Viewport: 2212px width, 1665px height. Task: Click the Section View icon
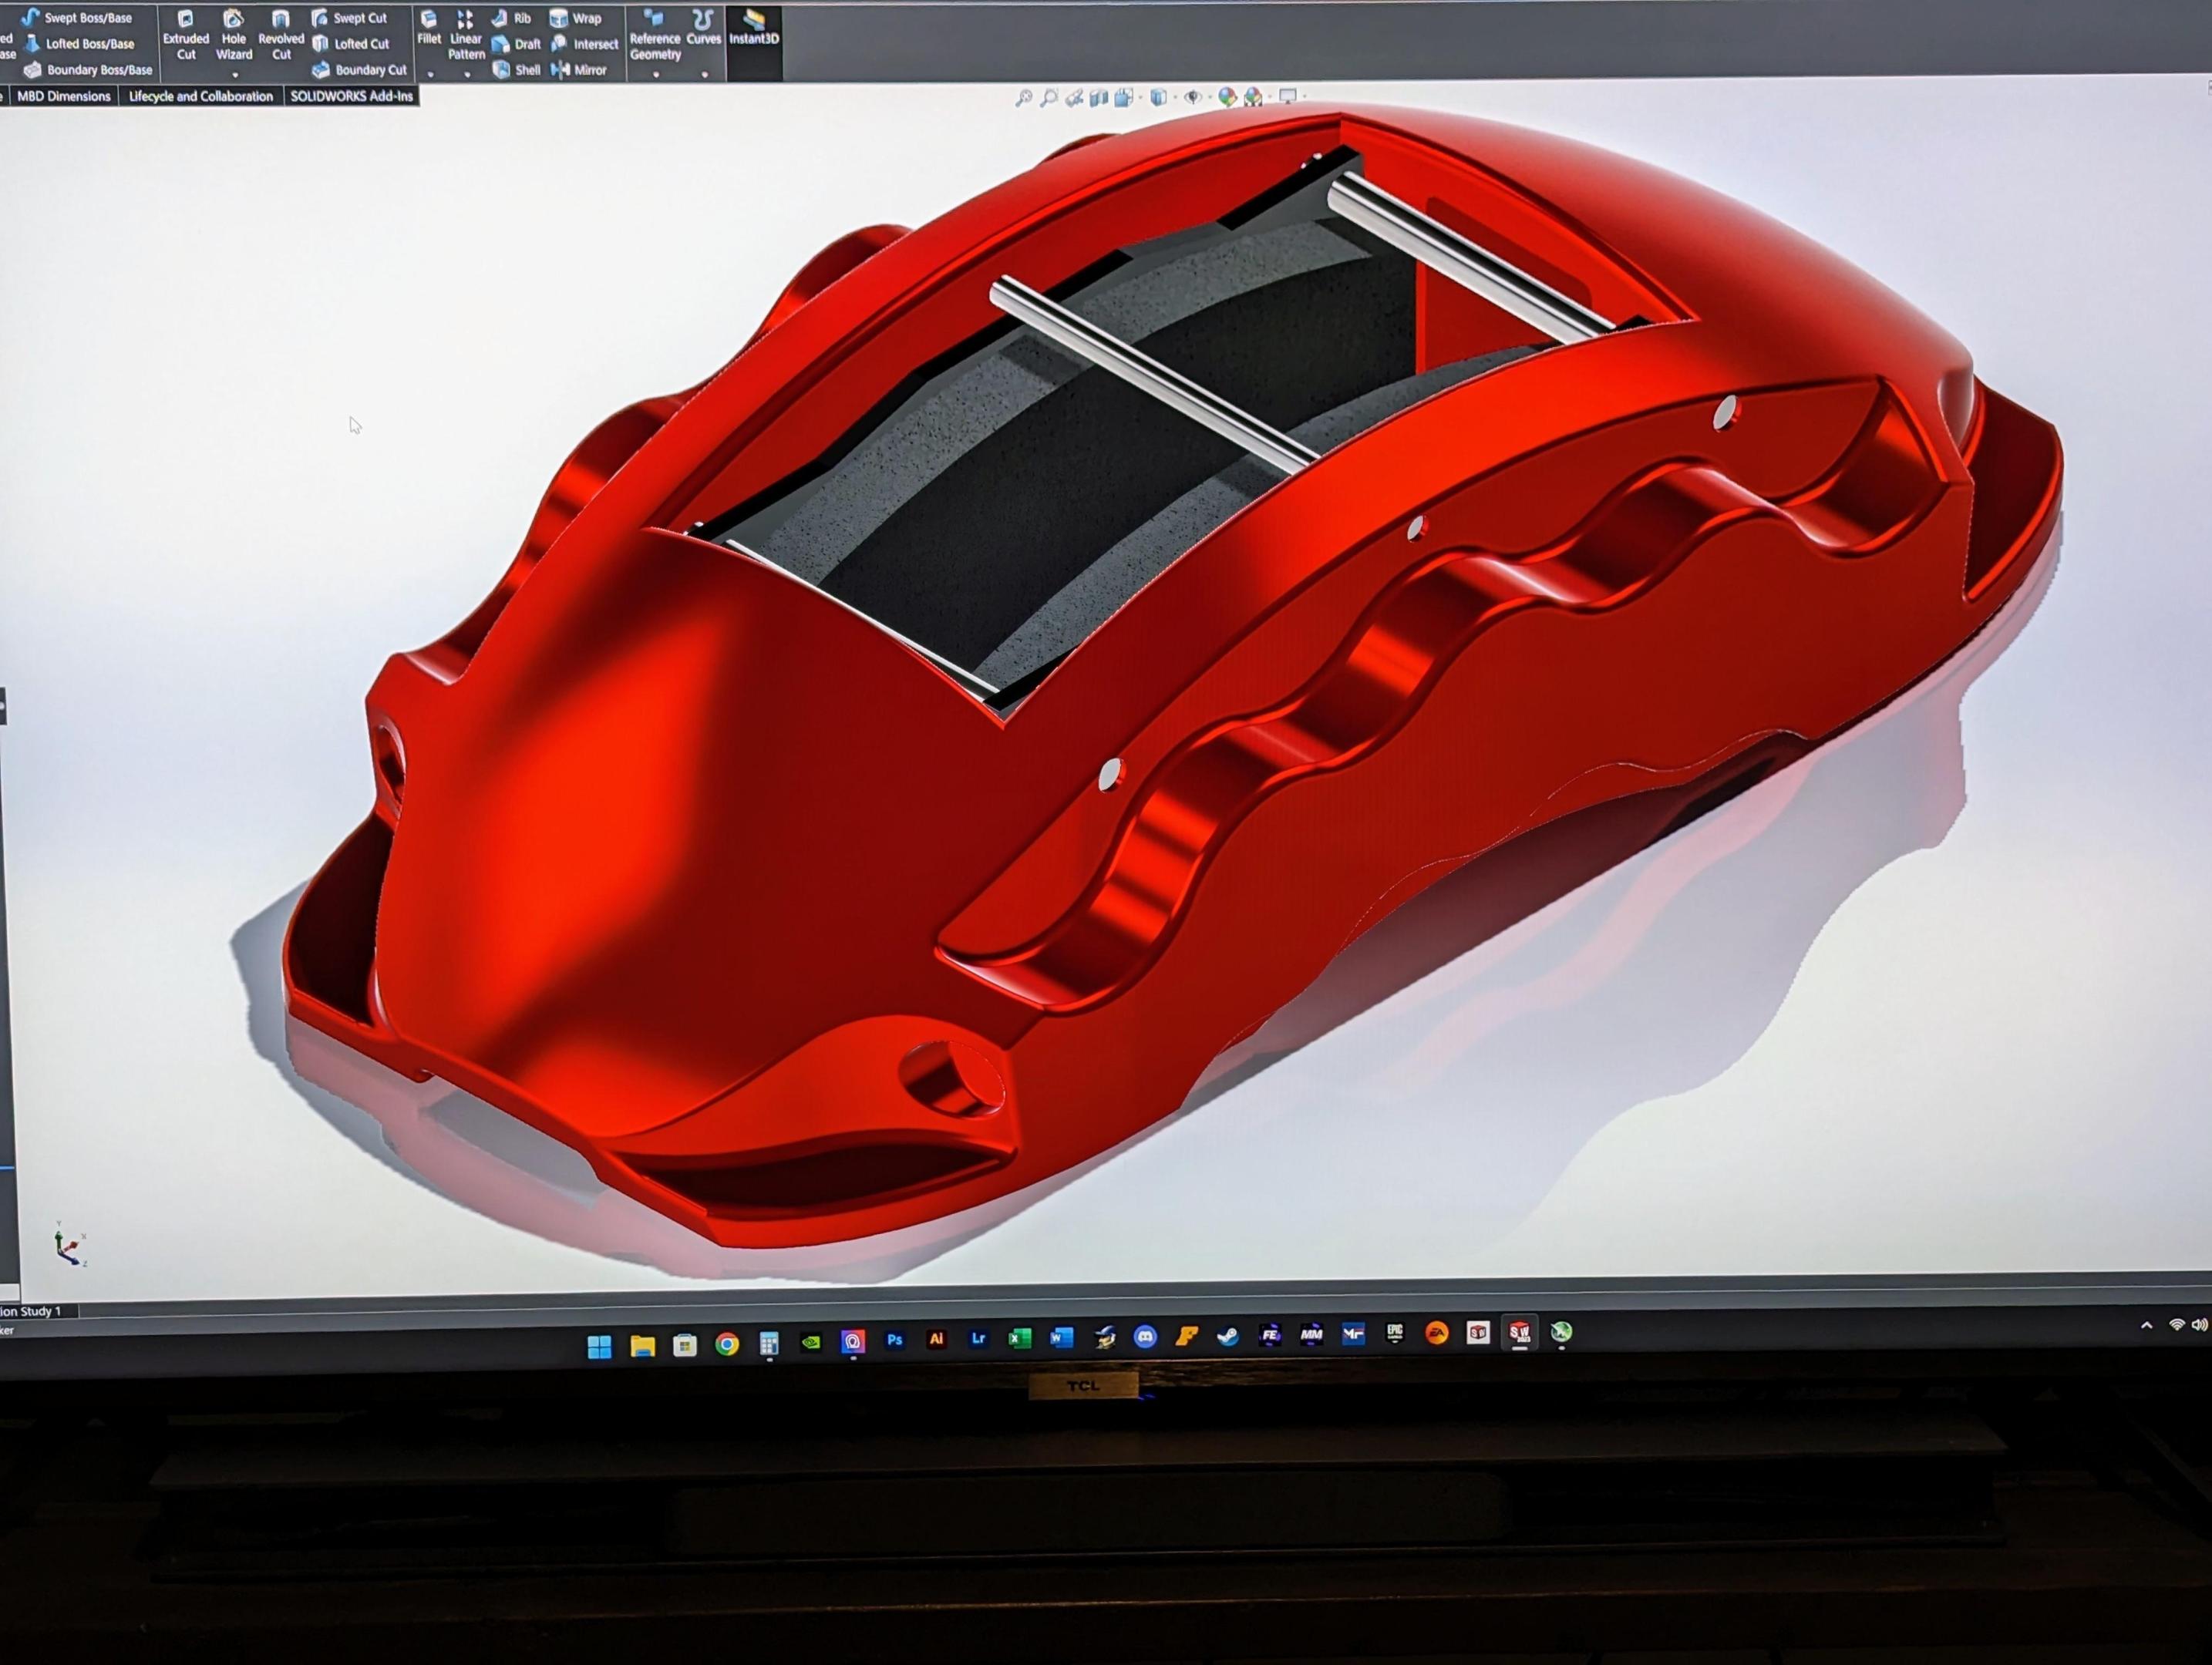click(1099, 98)
